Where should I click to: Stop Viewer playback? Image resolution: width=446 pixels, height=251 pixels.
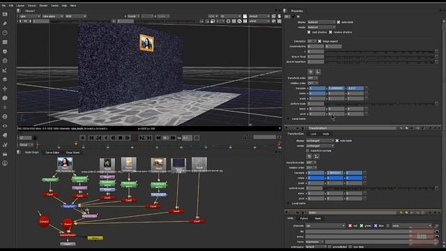point(120,138)
